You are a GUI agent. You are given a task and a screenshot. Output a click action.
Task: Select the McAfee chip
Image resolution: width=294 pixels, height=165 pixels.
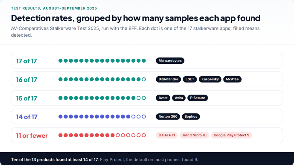(232, 79)
